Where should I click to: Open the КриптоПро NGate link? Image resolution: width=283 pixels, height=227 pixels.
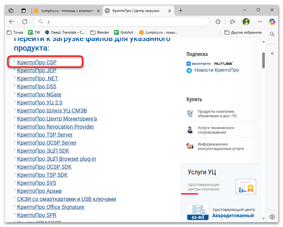(39, 95)
